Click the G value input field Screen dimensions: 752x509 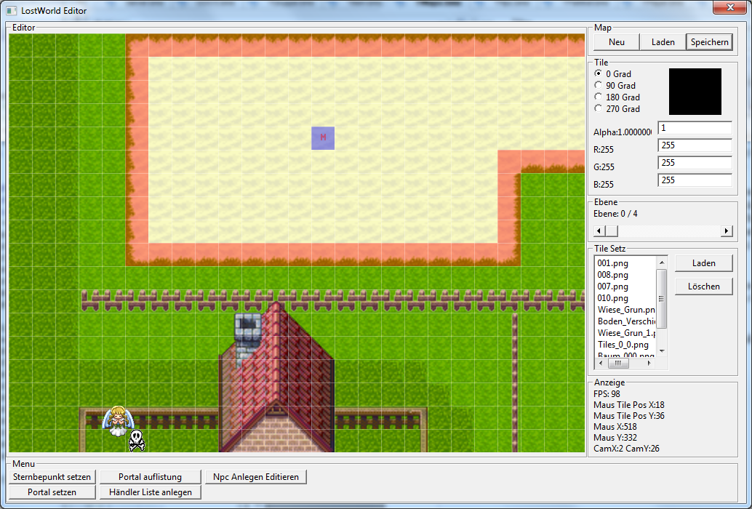tap(695, 163)
